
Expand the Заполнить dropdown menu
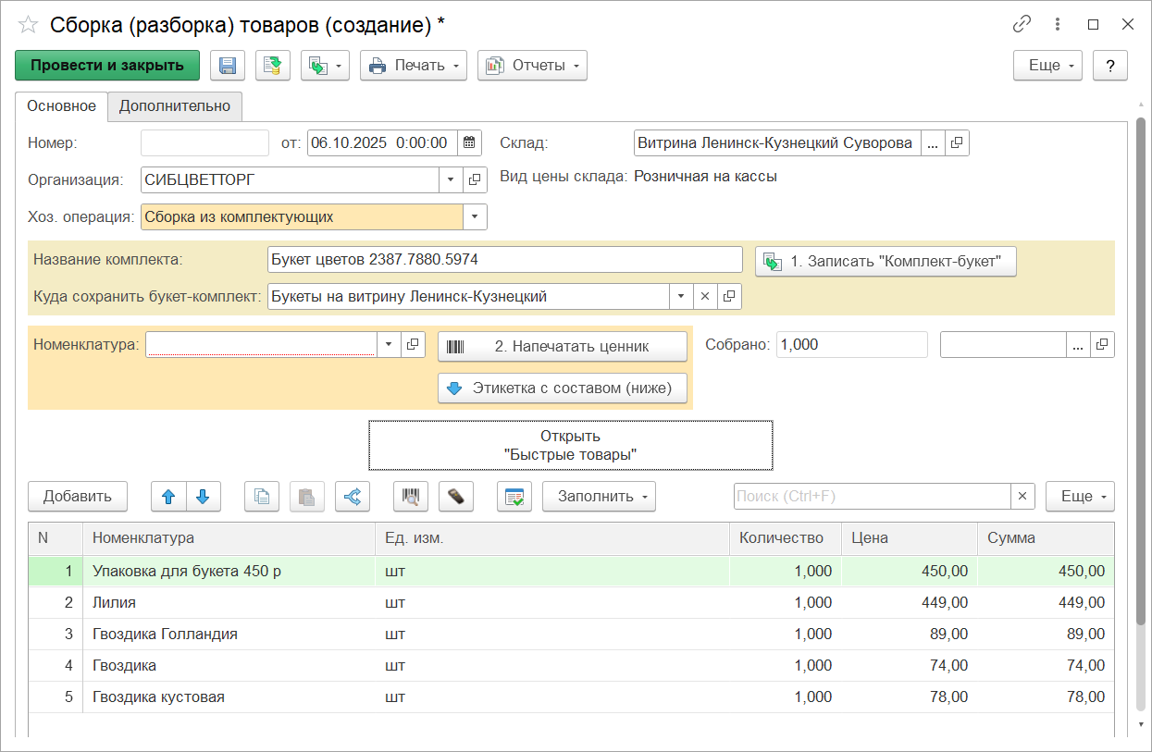coord(599,497)
